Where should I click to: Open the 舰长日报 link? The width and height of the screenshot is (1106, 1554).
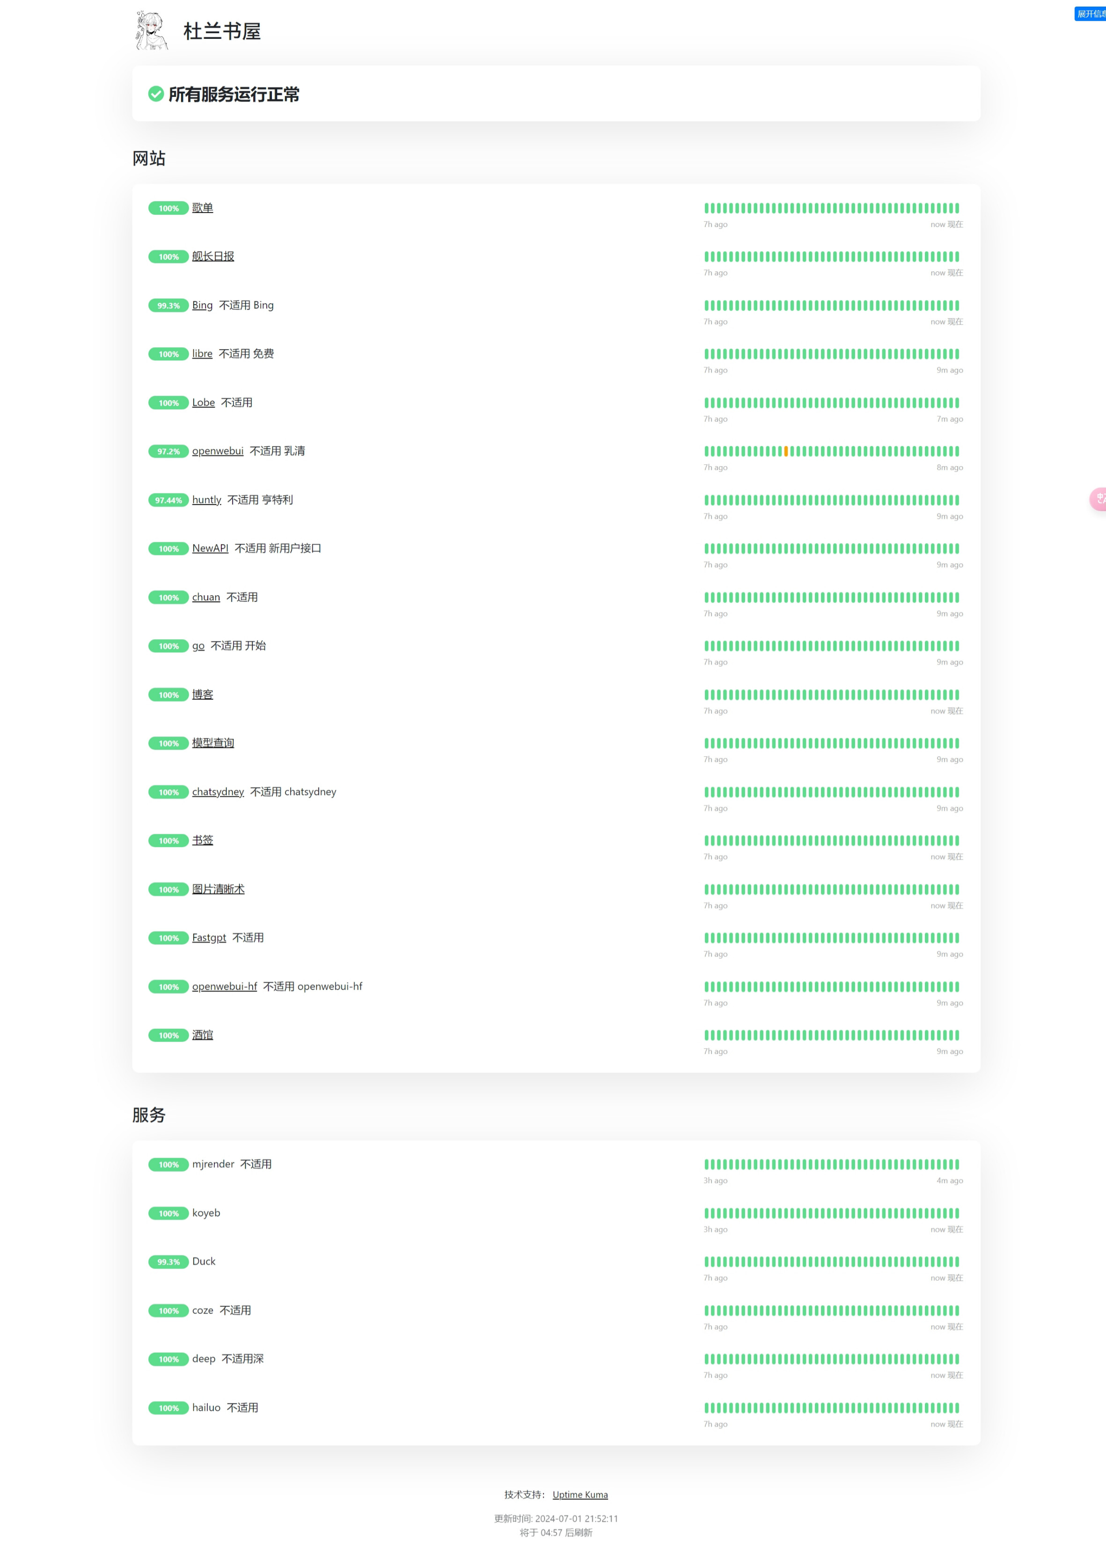point(212,256)
